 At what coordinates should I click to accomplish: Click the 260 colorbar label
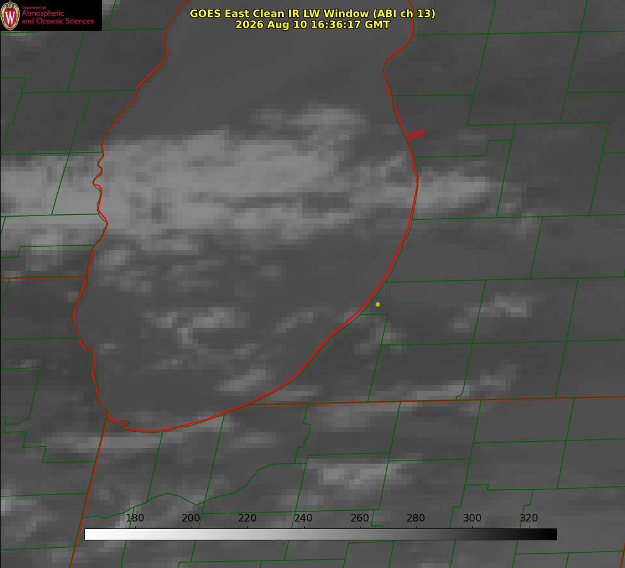pyautogui.click(x=359, y=518)
